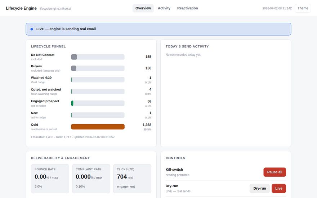Click the Cold count 1,368
The image size is (317, 198).
147,125
